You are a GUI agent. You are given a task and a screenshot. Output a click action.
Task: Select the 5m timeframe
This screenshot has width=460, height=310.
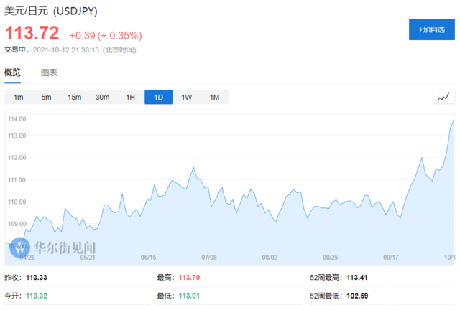[x=46, y=98]
